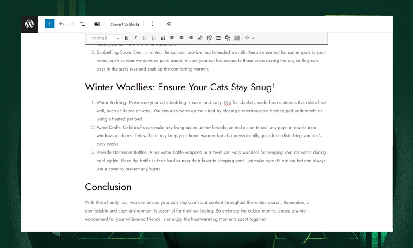
Task: Center align the text
Action: (x=181, y=38)
